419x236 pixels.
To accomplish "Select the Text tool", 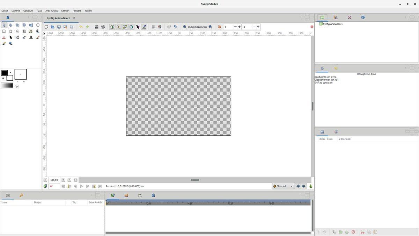I will pyautogui.click(x=31, y=37).
